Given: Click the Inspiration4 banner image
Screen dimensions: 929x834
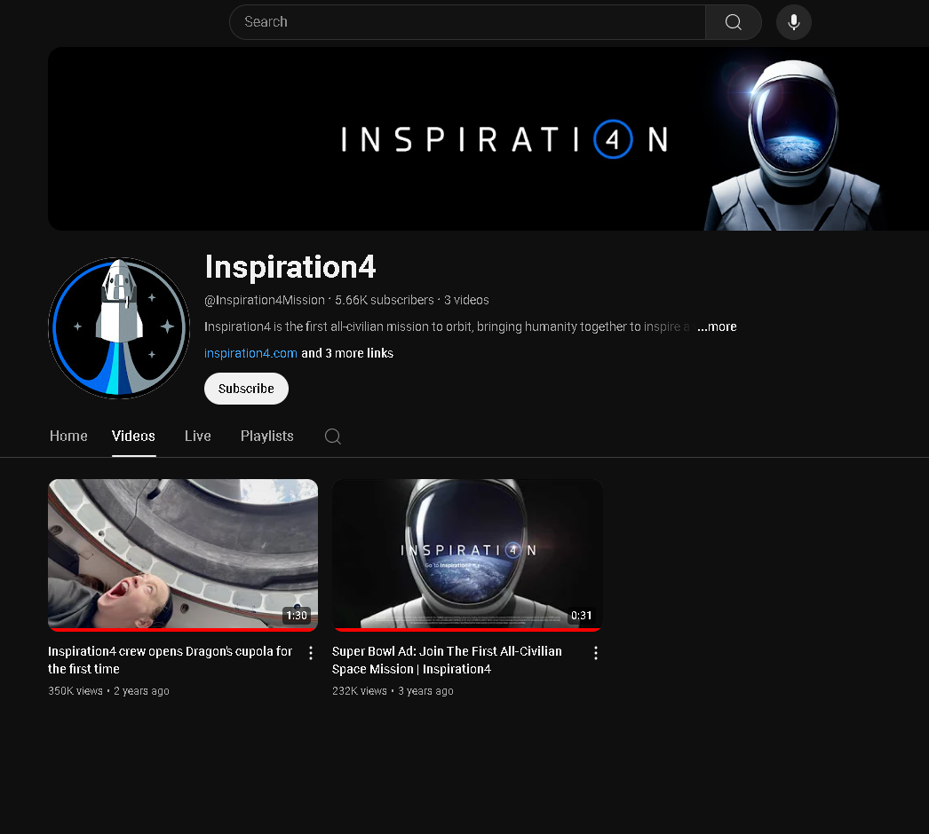Looking at the screenshot, I should (x=488, y=139).
